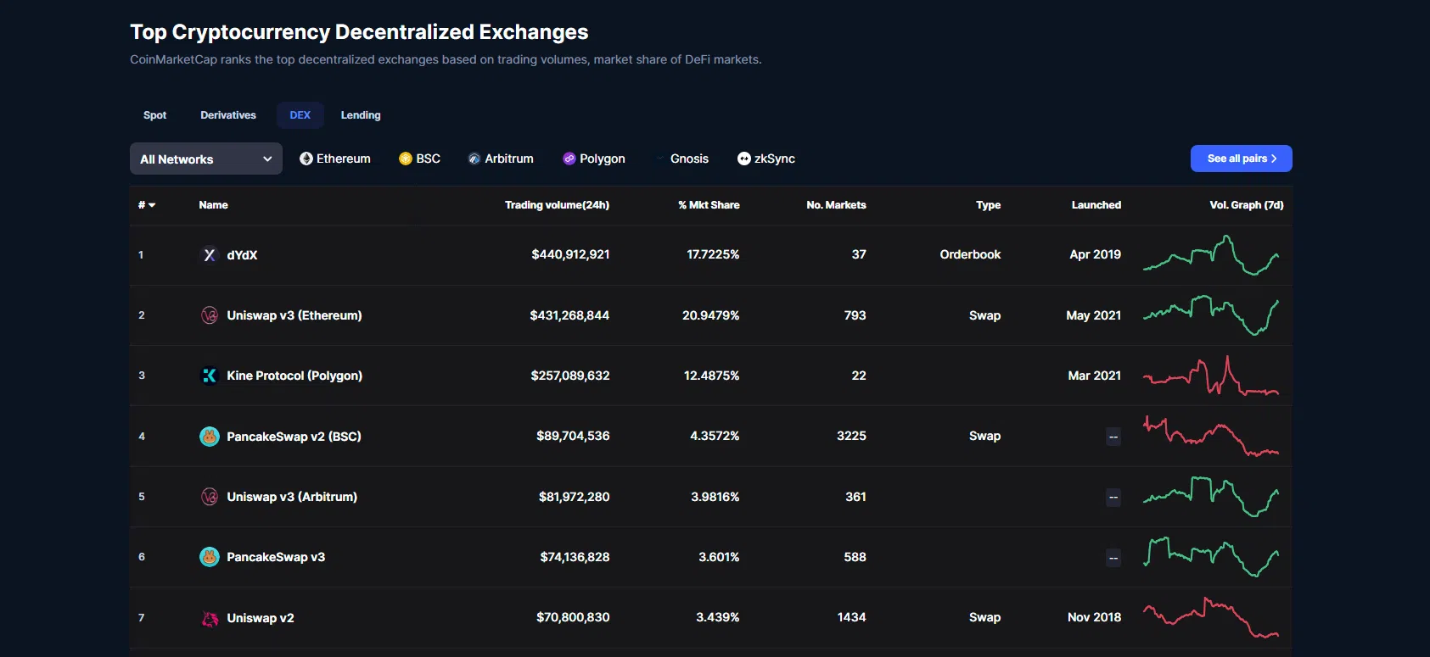
Task: Click the $257,089,632 trading volume value
Action: click(x=570, y=376)
